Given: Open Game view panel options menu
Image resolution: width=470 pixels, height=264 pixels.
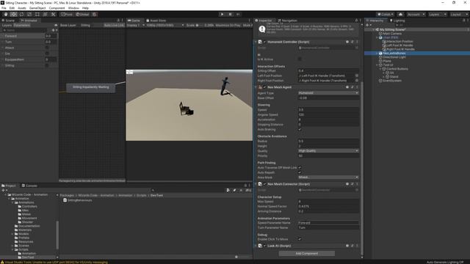Looking at the screenshot, I should 250,21.
